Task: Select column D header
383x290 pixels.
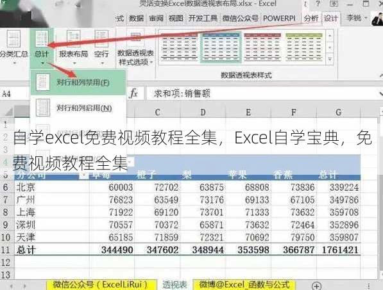Action: coord(203,112)
